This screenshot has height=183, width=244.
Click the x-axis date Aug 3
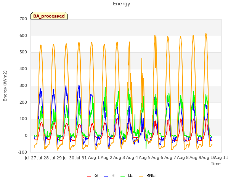(119, 158)
